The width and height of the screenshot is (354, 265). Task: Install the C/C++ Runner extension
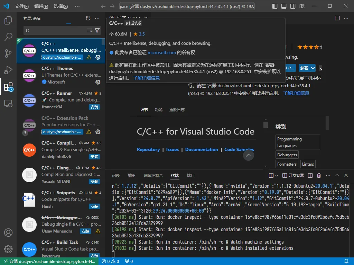[94, 107]
